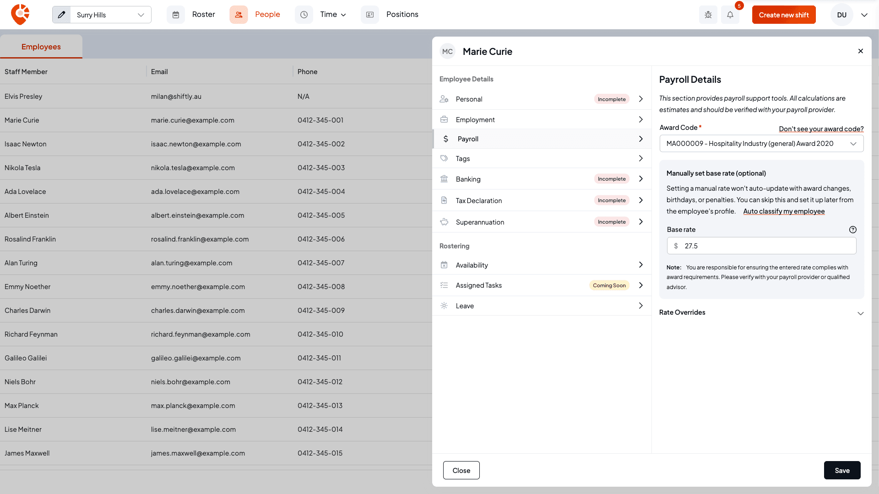Screen dimensions: 879x494
Task: Select Ada Lovelace in staff list
Action: pos(25,192)
